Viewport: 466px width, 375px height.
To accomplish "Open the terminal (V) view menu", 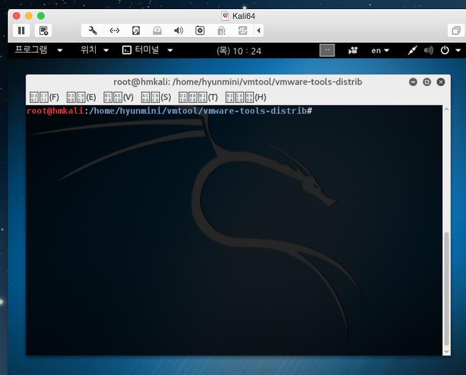I will point(118,97).
